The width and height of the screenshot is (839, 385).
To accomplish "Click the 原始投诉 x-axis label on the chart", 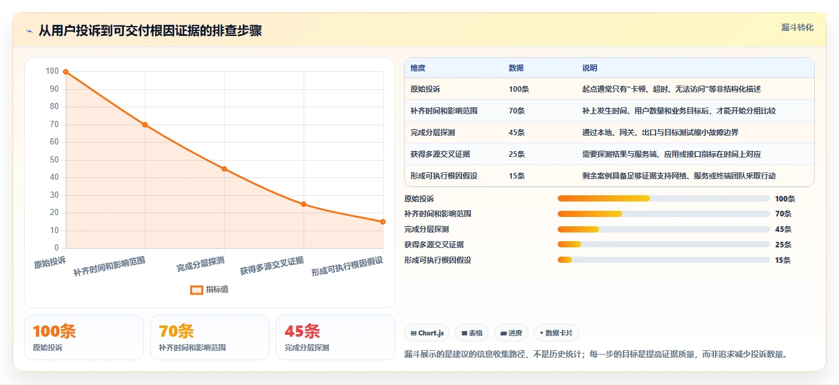I will tap(50, 262).
